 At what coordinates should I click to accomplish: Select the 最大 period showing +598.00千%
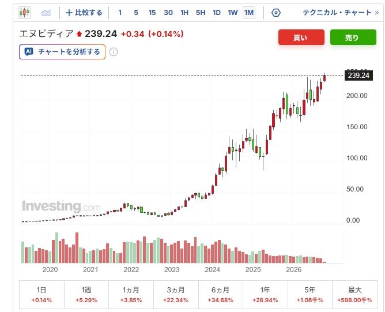click(x=355, y=295)
